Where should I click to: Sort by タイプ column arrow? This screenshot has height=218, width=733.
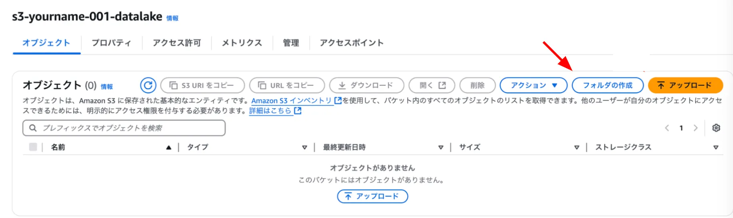tap(304, 147)
